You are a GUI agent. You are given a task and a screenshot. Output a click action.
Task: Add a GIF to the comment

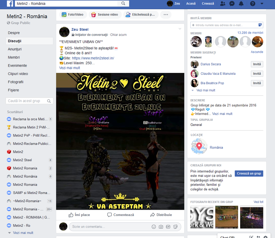pyautogui.click(x=168, y=227)
